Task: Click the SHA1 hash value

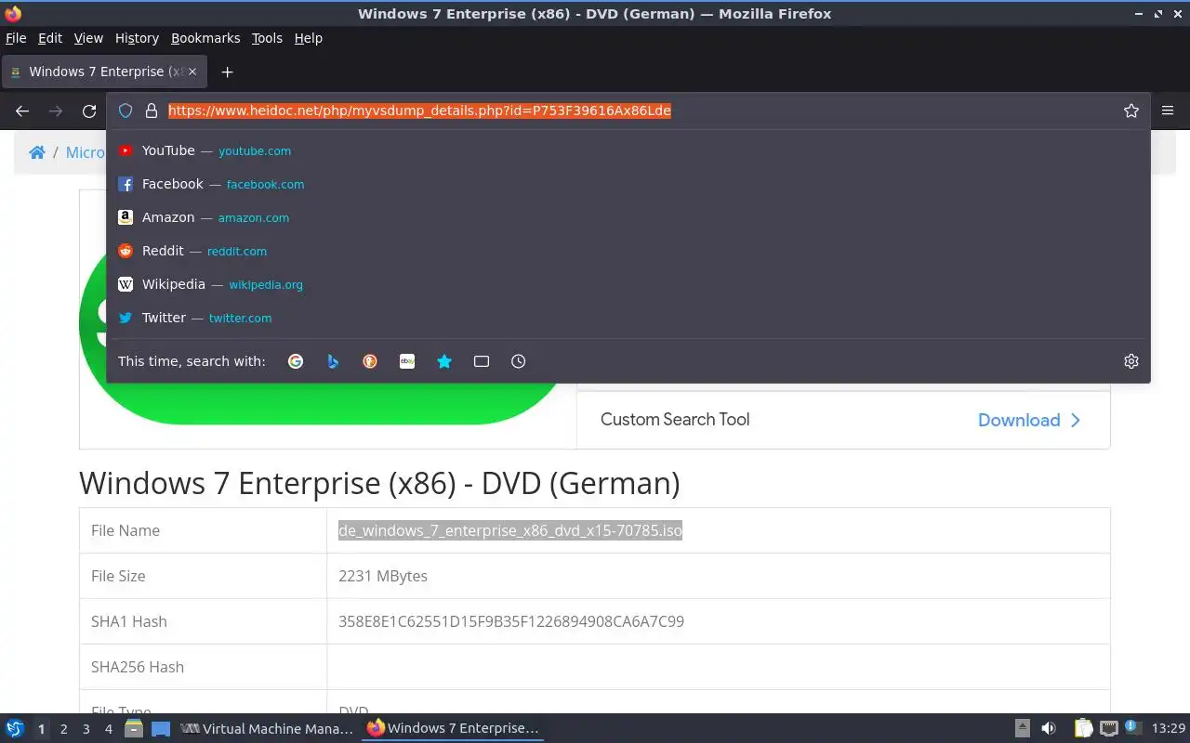Action: pos(511,621)
